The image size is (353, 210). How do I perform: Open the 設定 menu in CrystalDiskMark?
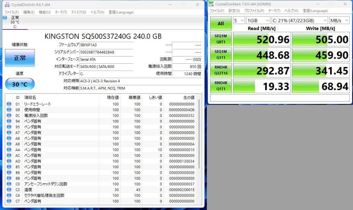pyautogui.click(x=234, y=10)
